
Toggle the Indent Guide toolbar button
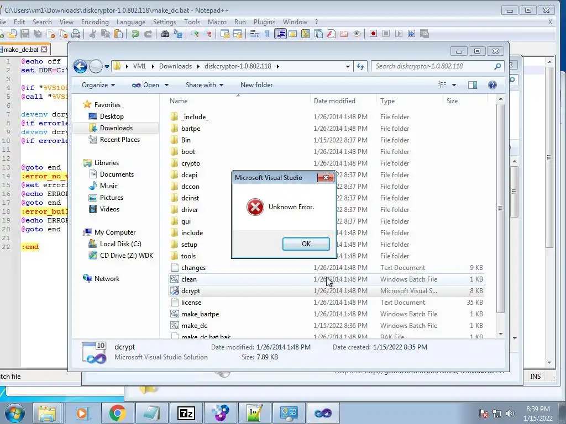[x=280, y=34]
